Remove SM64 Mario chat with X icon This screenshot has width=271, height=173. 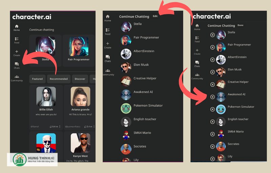click(212, 134)
